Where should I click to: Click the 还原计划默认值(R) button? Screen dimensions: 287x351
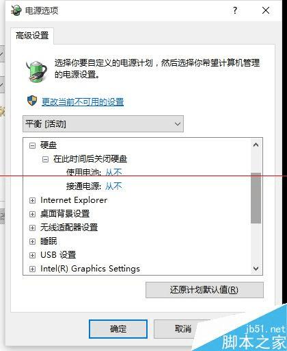(x=204, y=290)
